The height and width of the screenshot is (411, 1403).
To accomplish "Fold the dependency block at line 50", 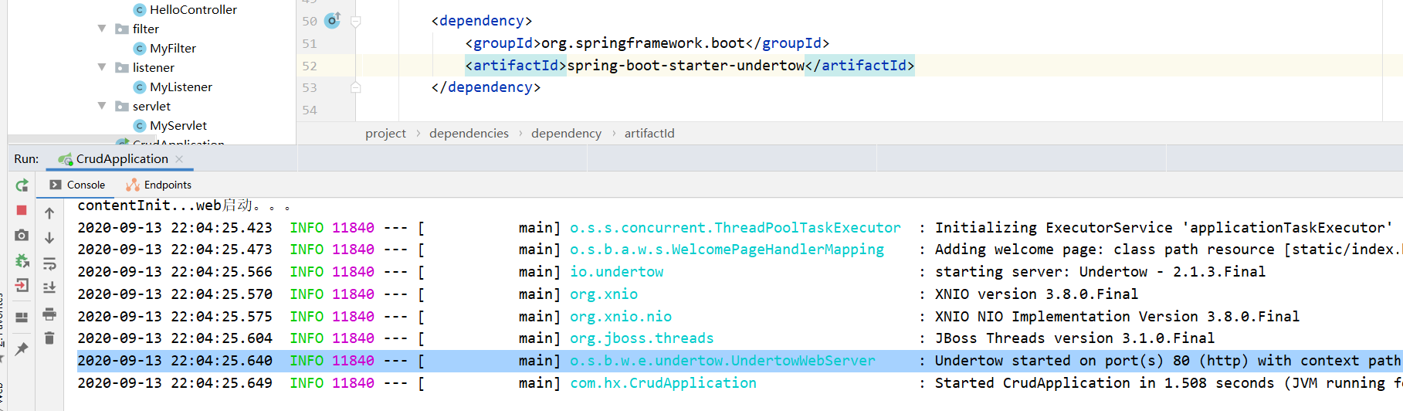I will [356, 22].
